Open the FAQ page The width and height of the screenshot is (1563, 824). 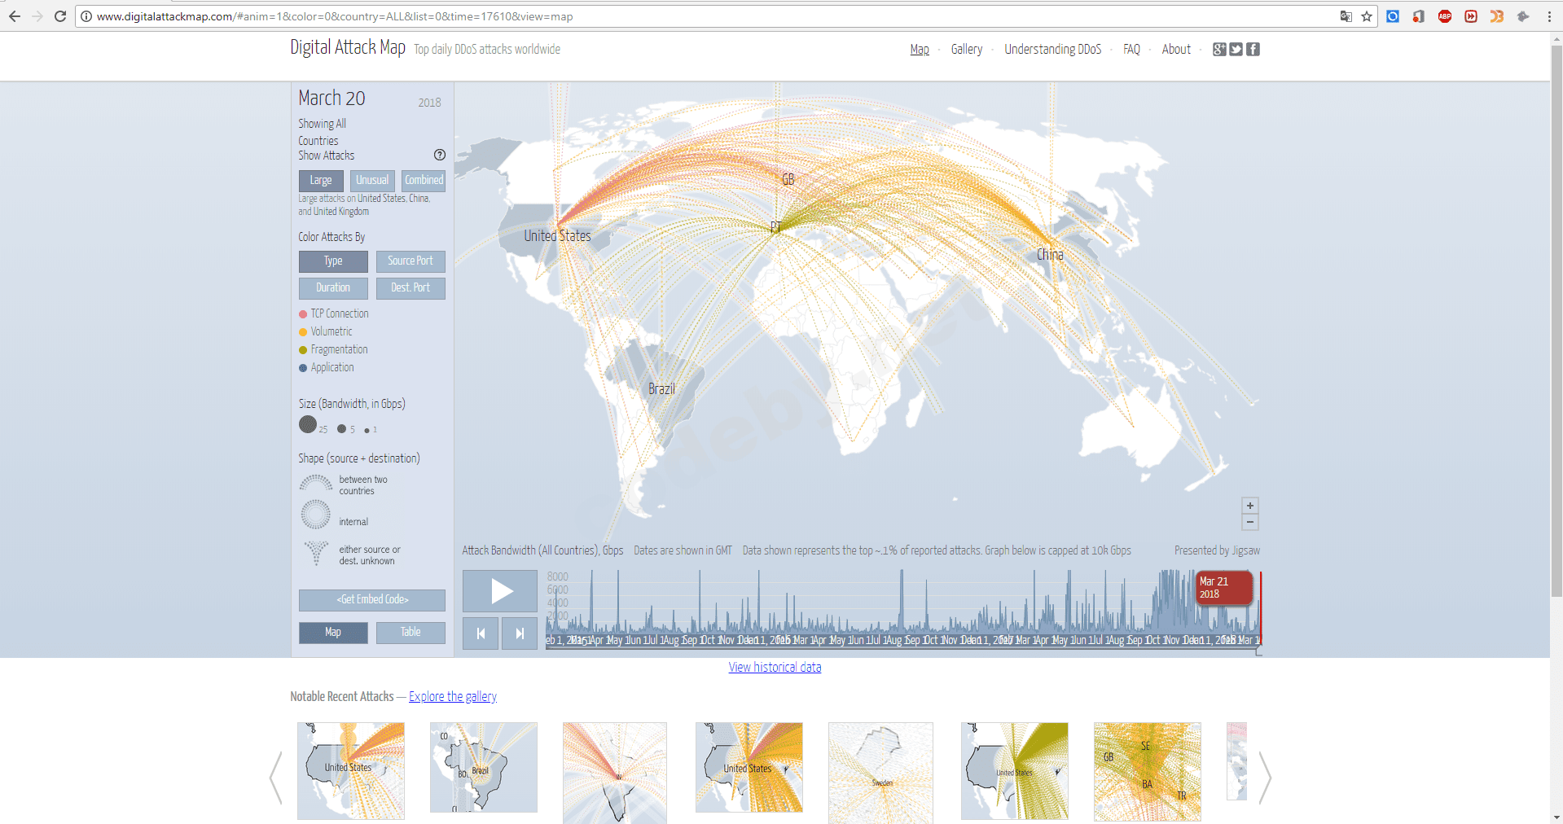pos(1131,50)
